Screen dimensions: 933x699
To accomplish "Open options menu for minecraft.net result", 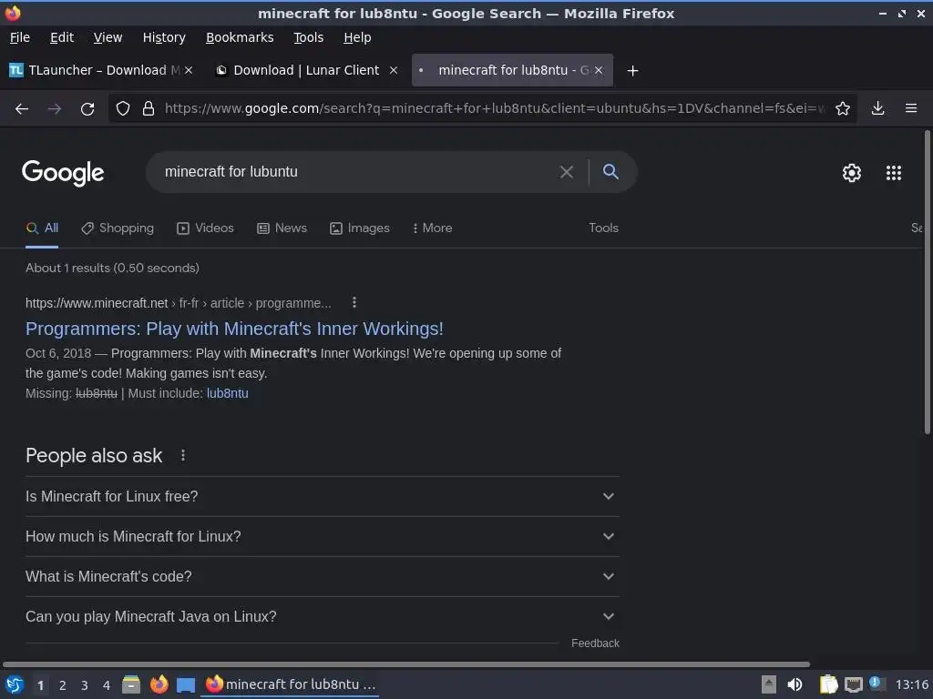I will [x=354, y=302].
